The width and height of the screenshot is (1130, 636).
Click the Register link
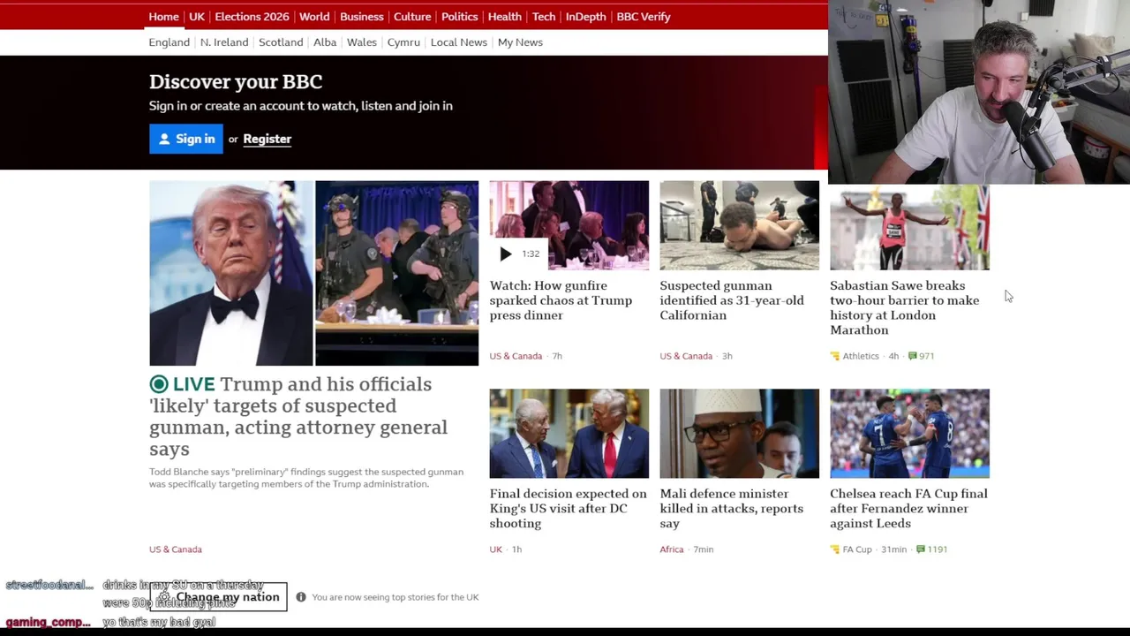(x=267, y=139)
